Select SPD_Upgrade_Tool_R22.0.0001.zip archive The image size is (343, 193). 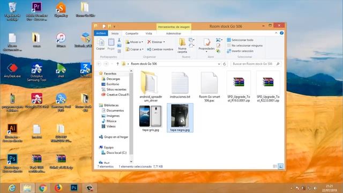(268, 86)
